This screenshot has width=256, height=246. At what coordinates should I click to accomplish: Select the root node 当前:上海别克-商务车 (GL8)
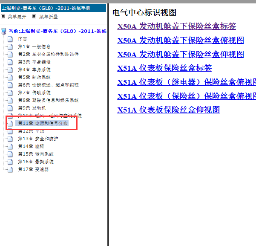coord(58,31)
